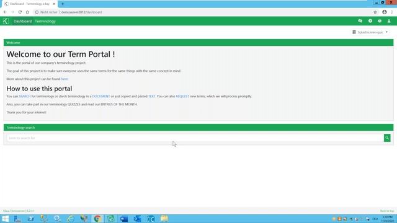Open a new browser tab
397x223 pixels.
(x=63, y=4)
